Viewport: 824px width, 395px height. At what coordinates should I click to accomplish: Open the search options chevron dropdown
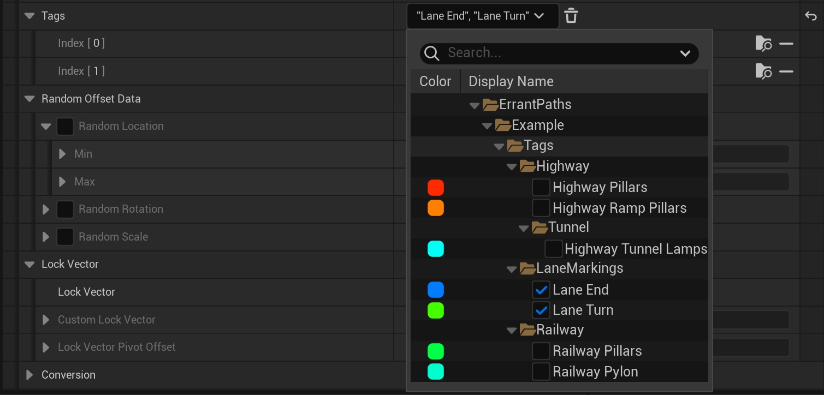click(x=684, y=53)
